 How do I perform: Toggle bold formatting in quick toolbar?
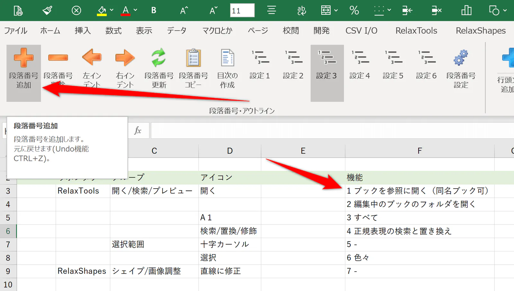(154, 10)
